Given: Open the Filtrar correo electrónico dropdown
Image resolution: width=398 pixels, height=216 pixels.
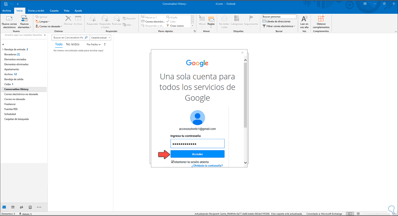Looking at the screenshot, I should pos(279,26).
